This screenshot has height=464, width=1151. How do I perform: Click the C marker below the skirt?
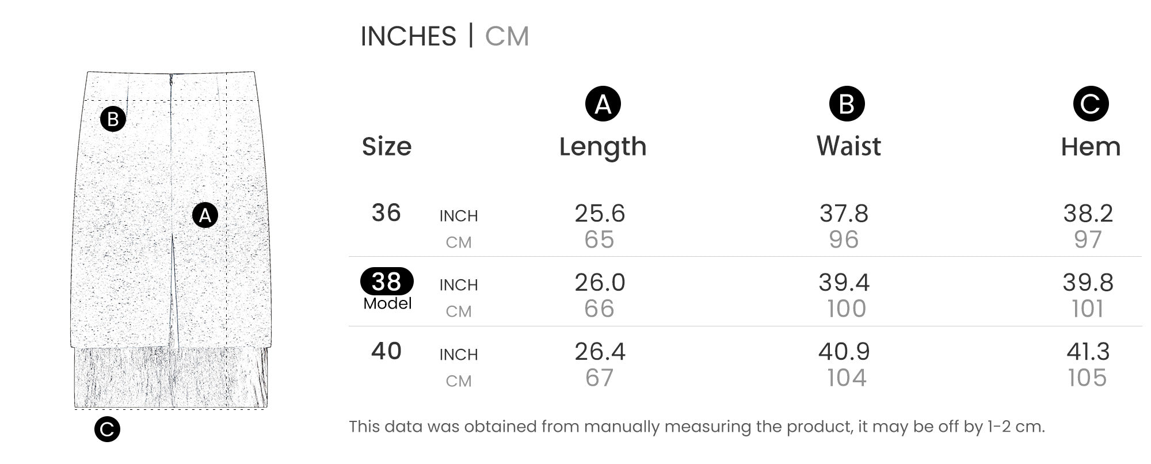pos(107,429)
